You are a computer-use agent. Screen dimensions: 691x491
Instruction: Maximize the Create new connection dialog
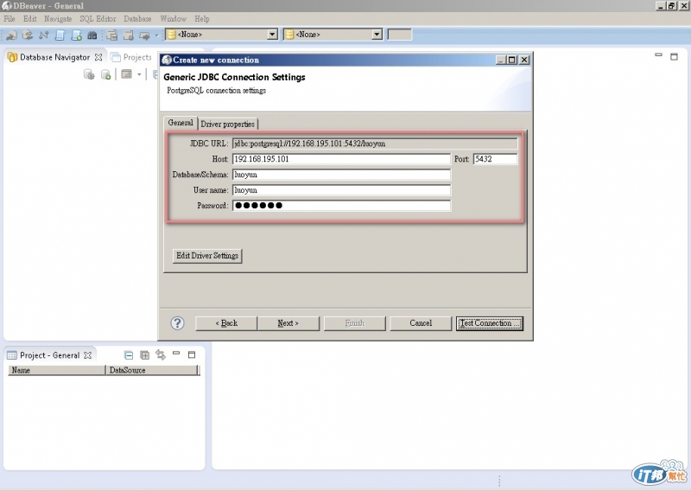pyautogui.click(x=512, y=60)
